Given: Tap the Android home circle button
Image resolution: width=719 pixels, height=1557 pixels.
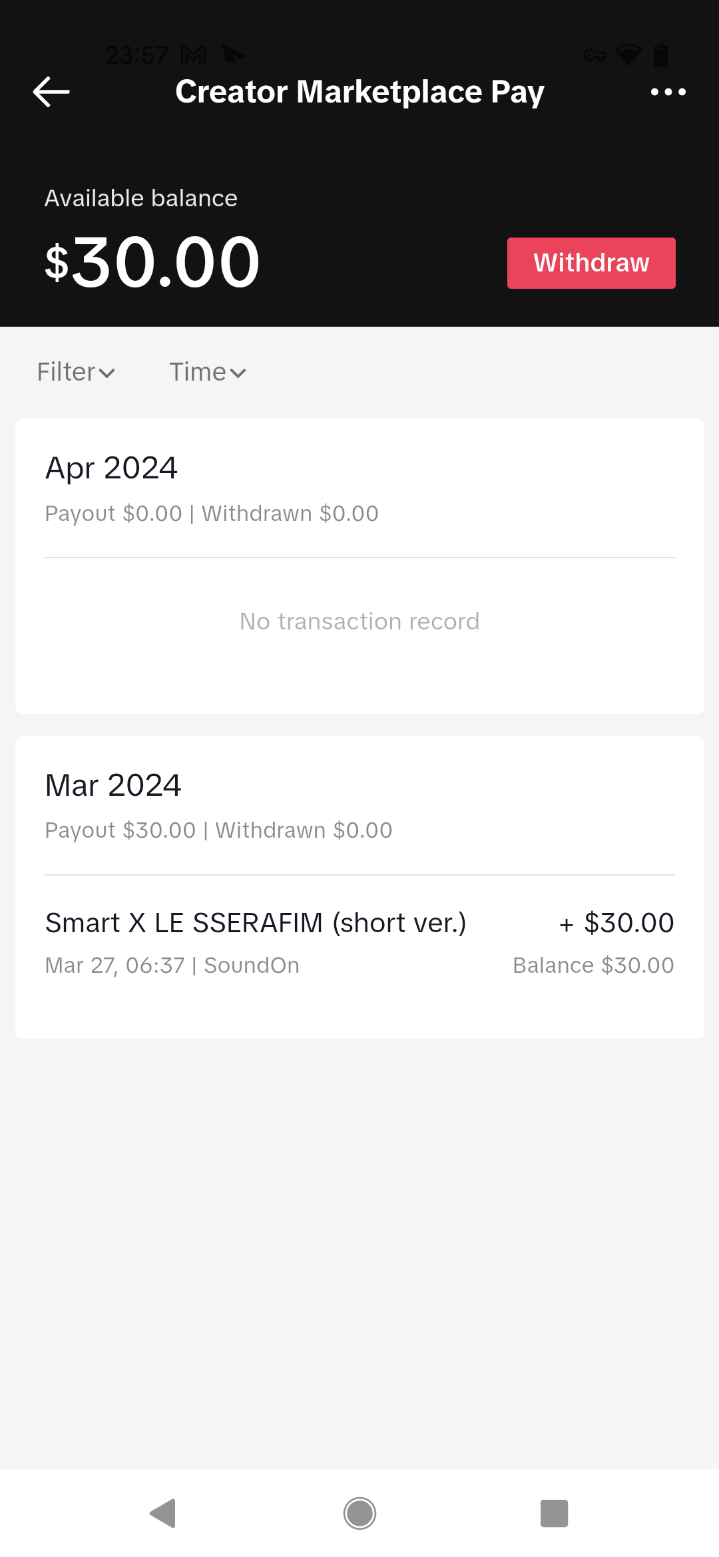Looking at the screenshot, I should (359, 1514).
